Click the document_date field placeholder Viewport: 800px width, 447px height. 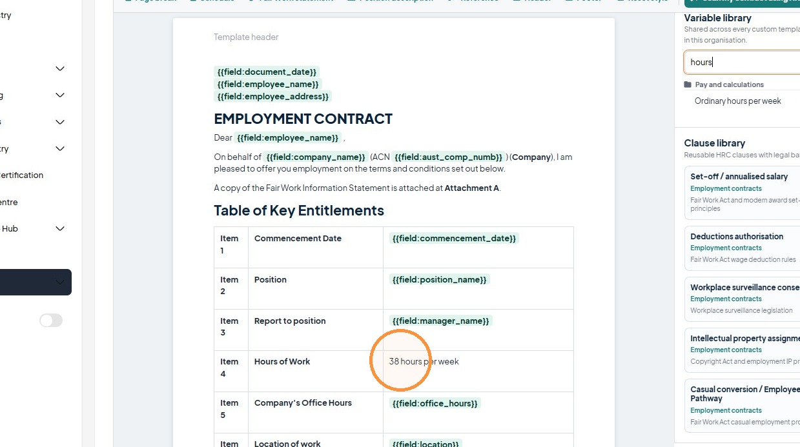267,72
